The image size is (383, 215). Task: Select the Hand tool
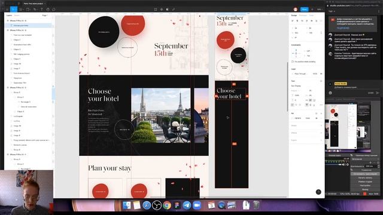pos(48,10)
